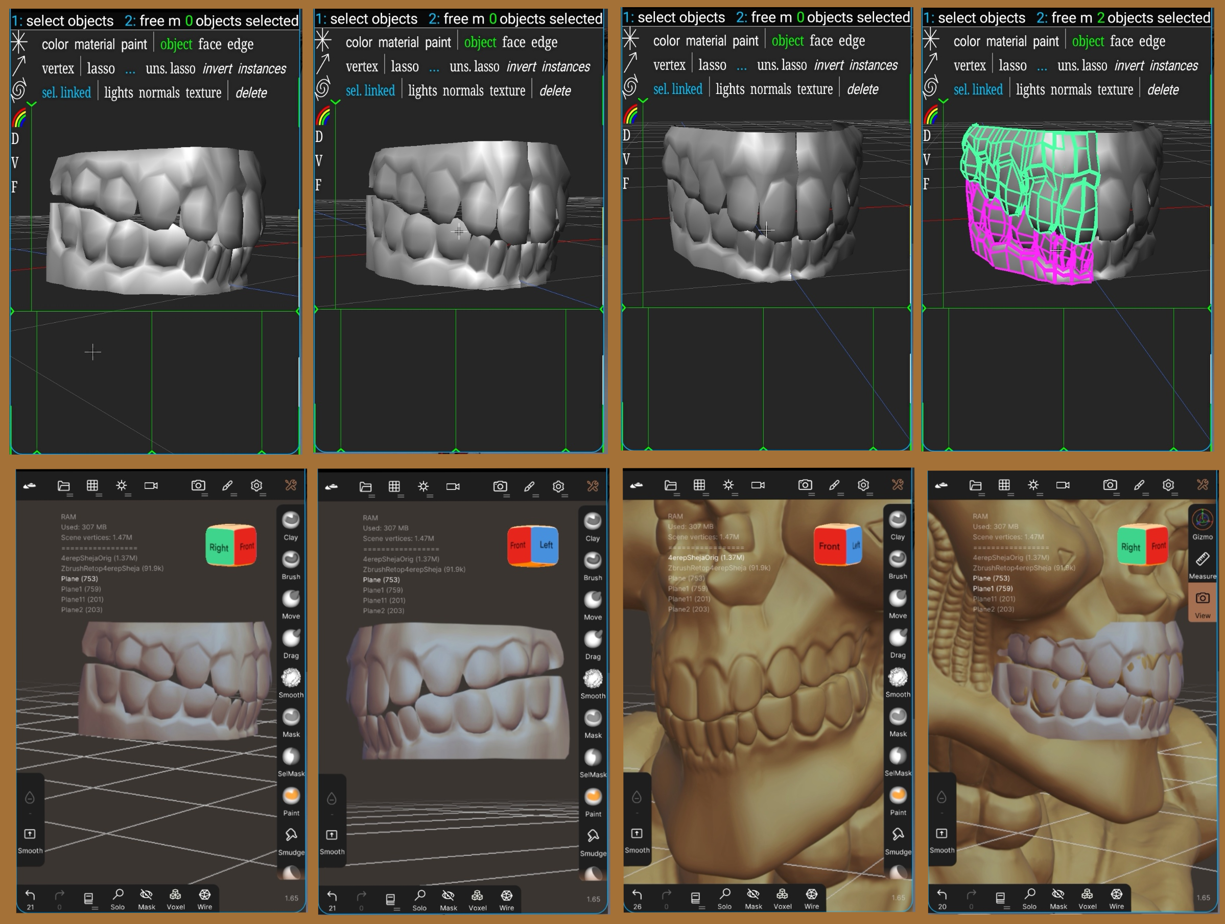Screen dimensions: 1225x924
Task: Open settings gear menu above Gizmo panel
Action: coord(1168,485)
